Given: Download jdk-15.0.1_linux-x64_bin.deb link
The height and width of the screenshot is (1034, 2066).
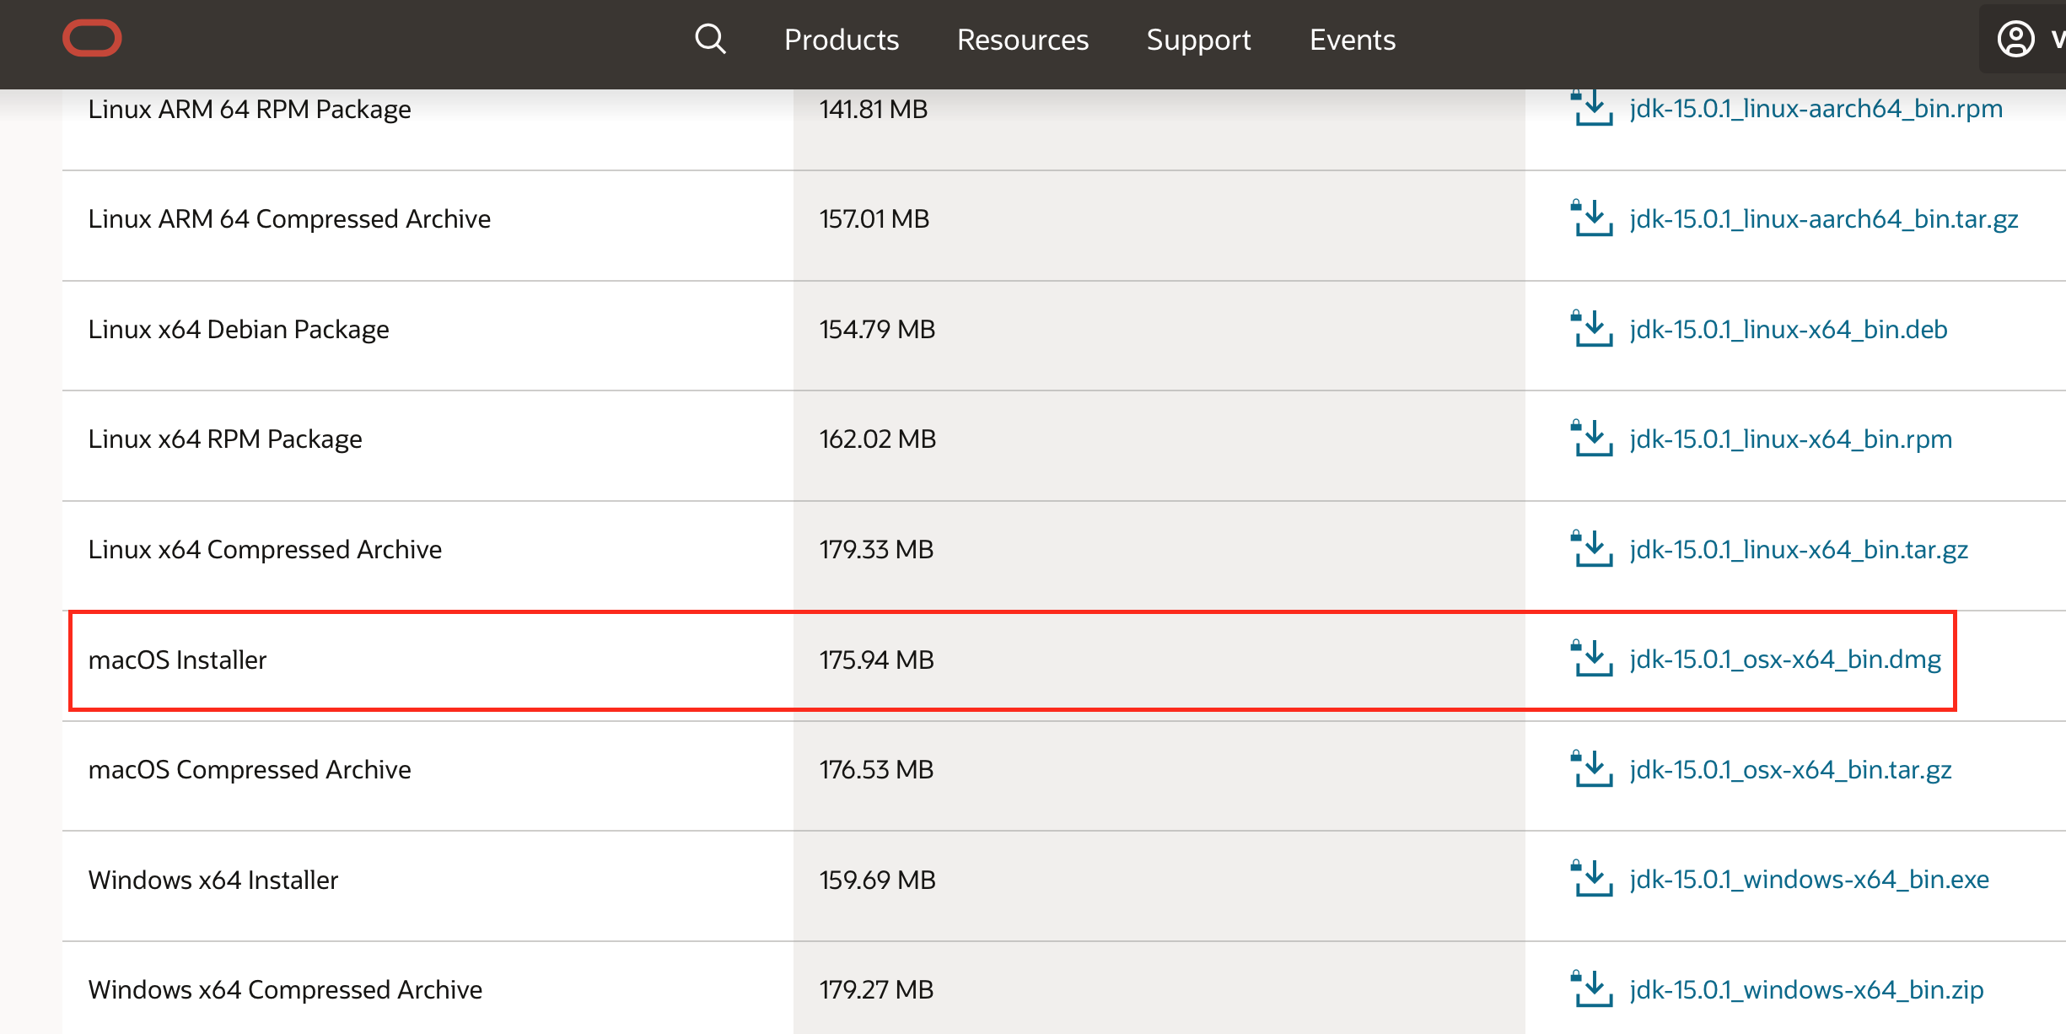Looking at the screenshot, I should tap(1789, 330).
